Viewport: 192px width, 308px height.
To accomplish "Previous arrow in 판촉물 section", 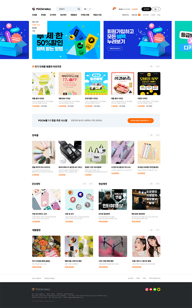I will click(149, 135).
